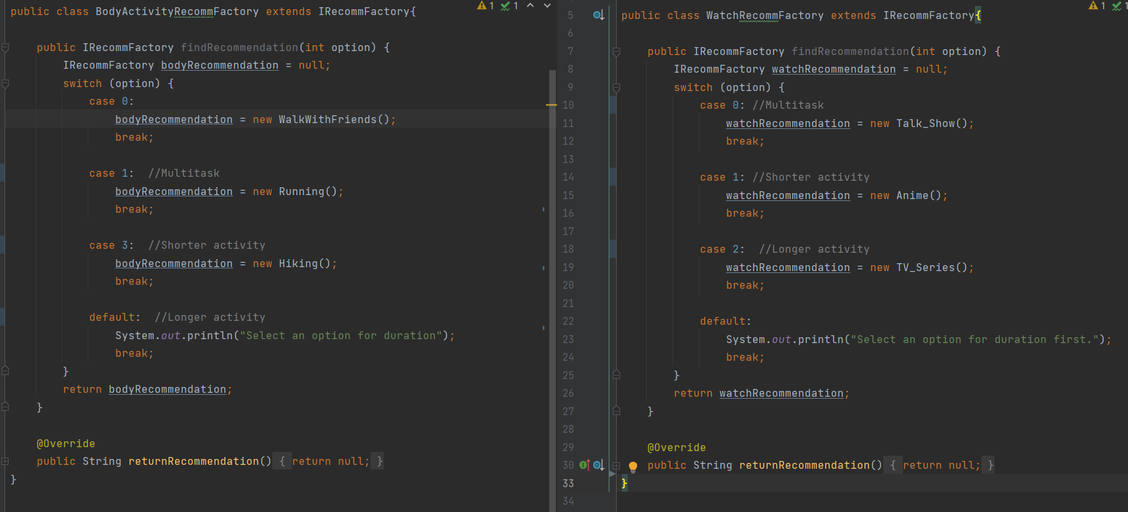Click the class name BodyActivityRecommFactory
This screenshot has width=1128, height=512.
tap(177, 11)
